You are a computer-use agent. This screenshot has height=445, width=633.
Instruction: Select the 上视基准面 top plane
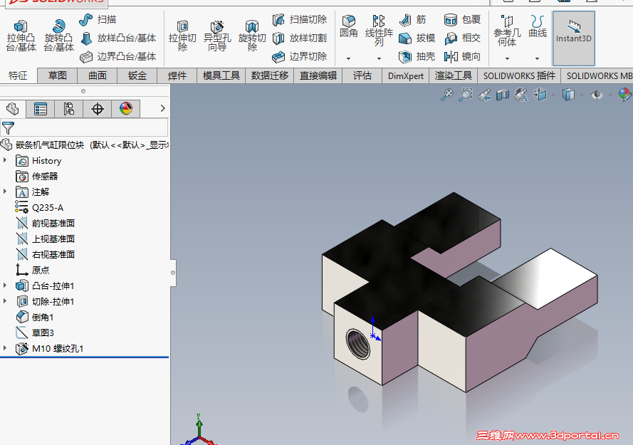[x=46, y=239]
